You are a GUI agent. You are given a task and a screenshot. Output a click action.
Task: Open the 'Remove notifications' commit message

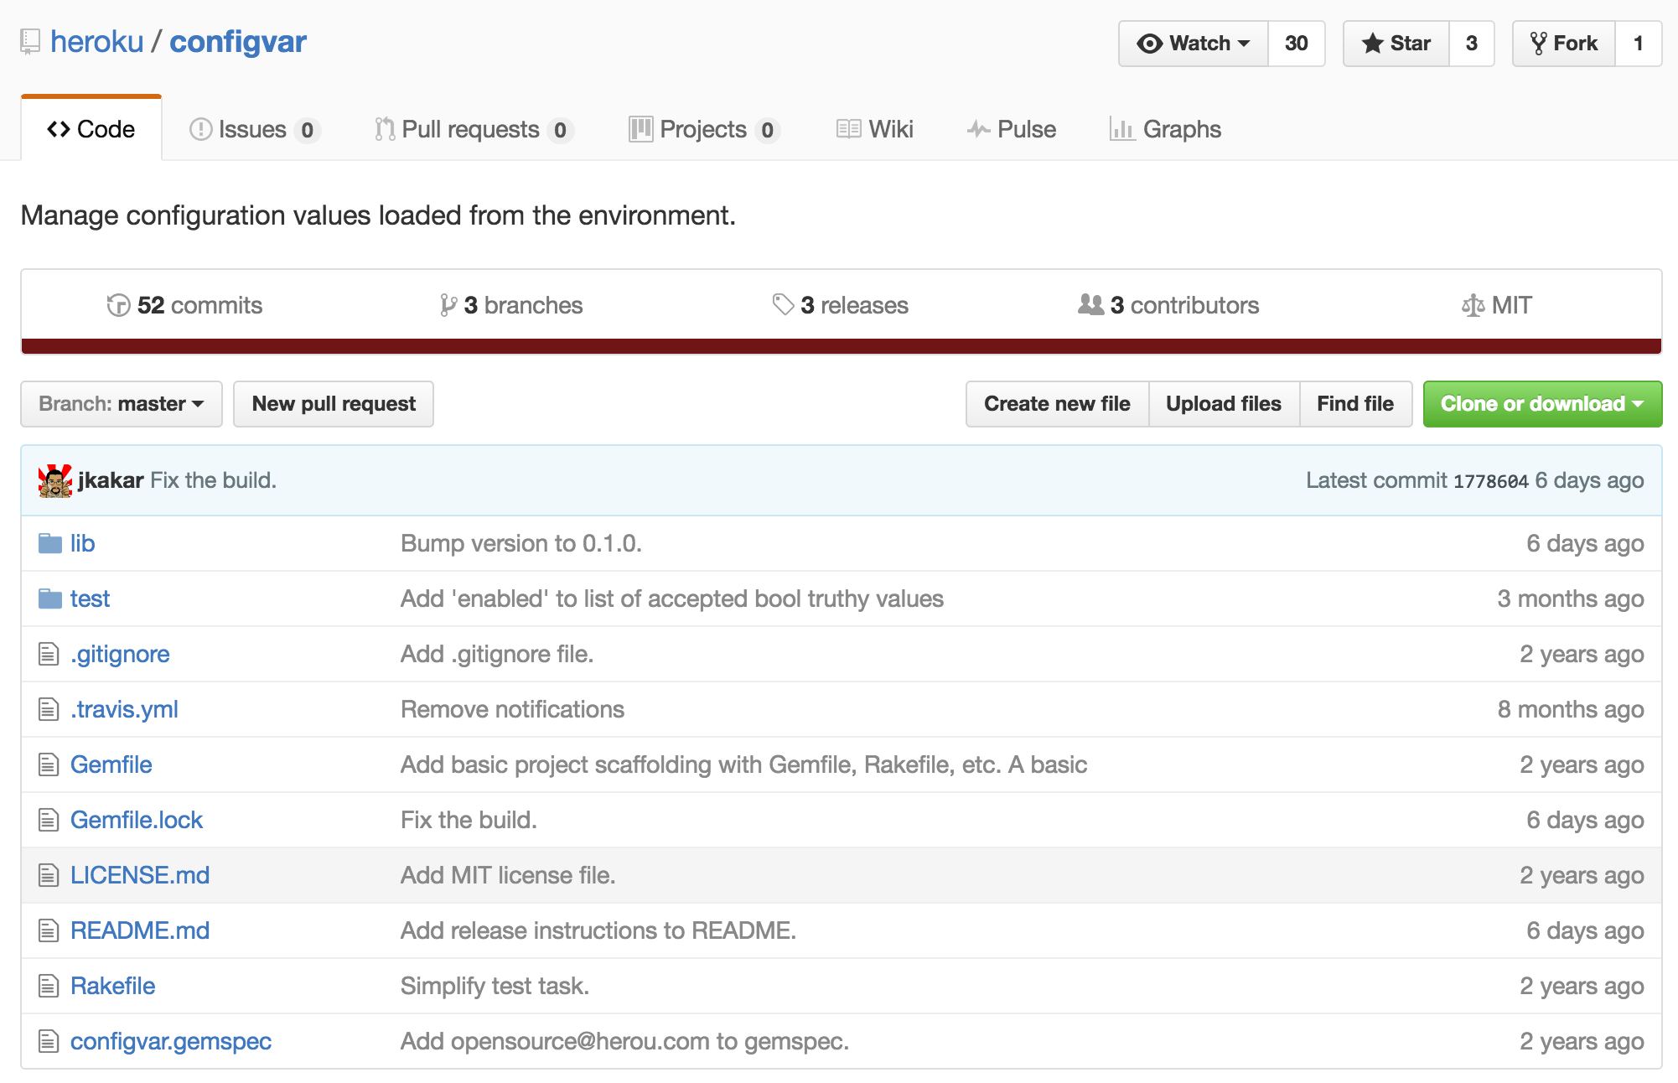512,709
